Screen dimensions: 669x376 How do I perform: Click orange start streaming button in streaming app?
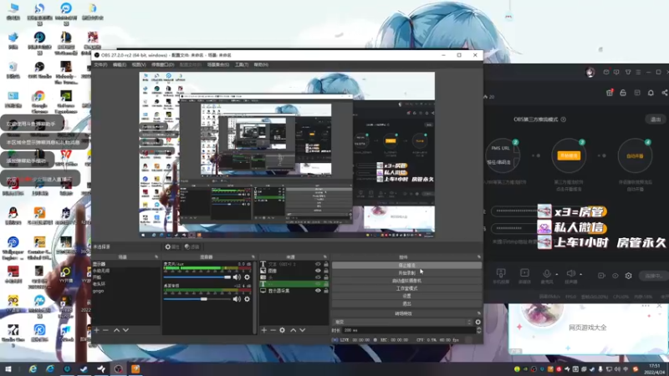tap(569, 155)
